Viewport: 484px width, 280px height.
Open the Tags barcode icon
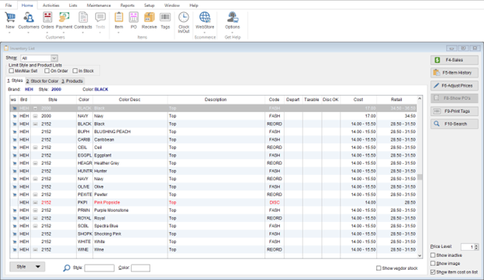(165, 18)
